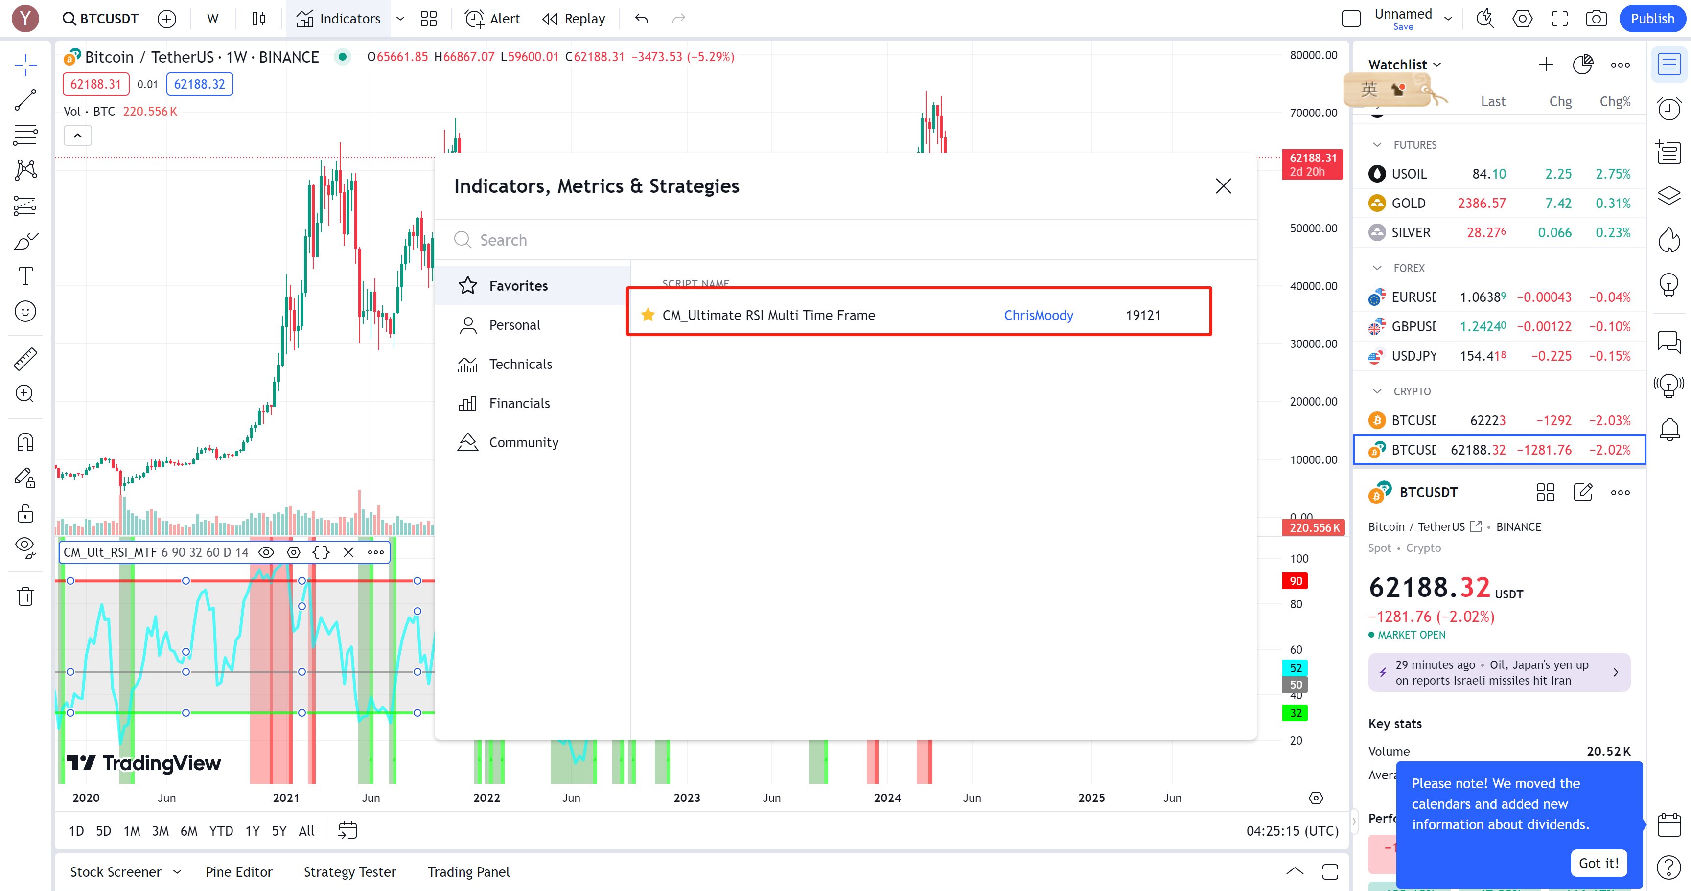
Task: Open forecasting and measurement tools
Action: click(x=25, y=206)
